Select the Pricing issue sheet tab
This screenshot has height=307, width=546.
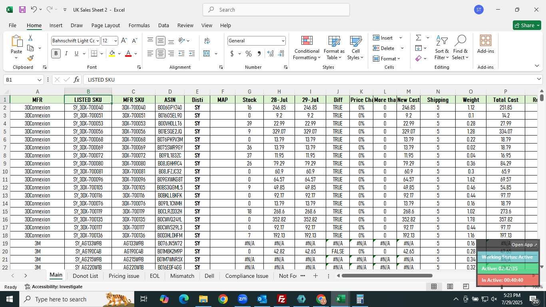point(124,276)
